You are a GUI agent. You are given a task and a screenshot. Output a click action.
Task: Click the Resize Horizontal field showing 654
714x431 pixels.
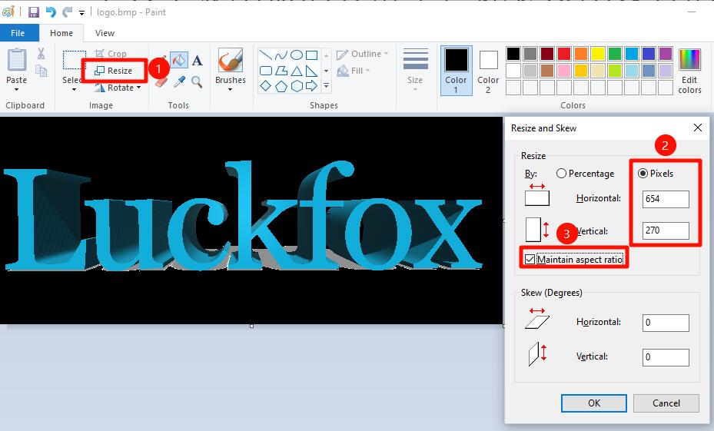point(666,199)
